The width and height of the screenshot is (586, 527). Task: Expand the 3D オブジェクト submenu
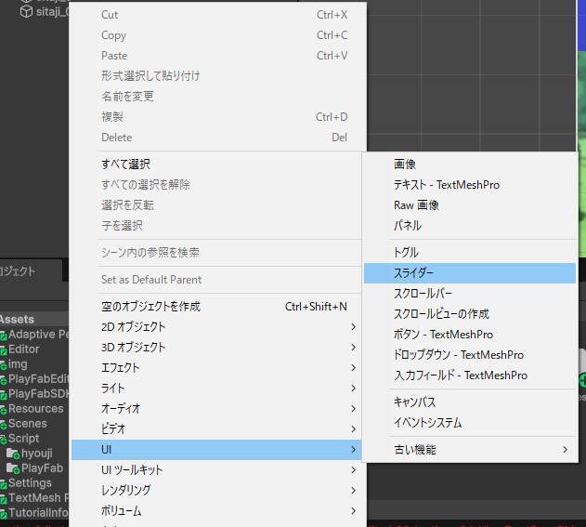pos(216,348)
